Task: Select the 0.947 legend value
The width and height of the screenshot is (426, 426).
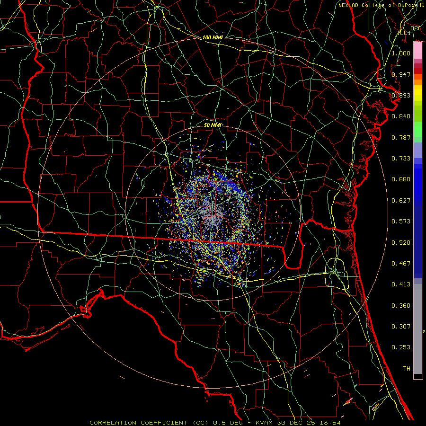Action: [401, 74]
